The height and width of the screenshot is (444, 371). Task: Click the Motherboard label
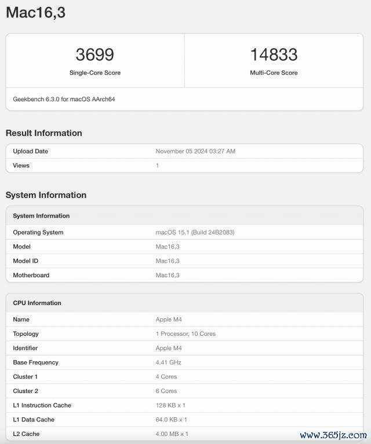pyautogui.click(x=31, y=275)
